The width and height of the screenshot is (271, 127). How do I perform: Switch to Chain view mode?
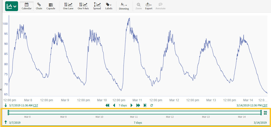point(39,6)
